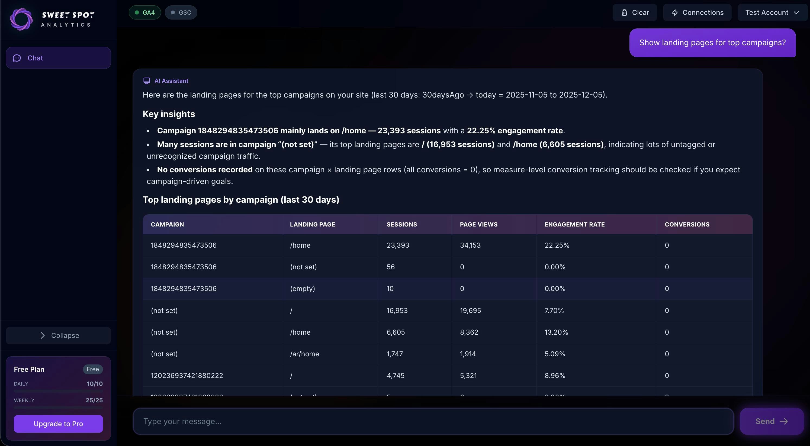Screen dimensions: 810x446
Task: Click the Free Plan title text
Action: tap(29, 369)
